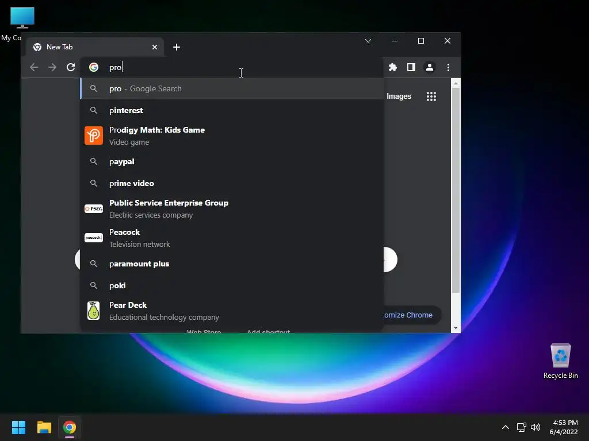Click the Customize Chrome button
The image size is (589, 441).
[x=411, y=315]
